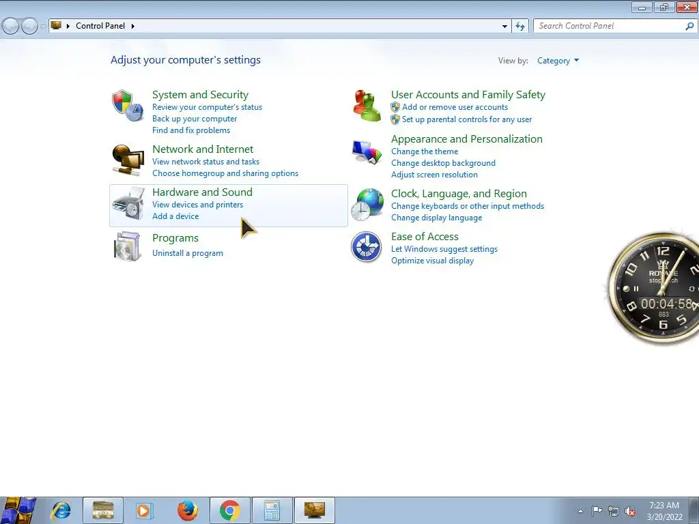Click the network tray icon
The height and width of the screenshot is (524, 699).
pos(614,510)
